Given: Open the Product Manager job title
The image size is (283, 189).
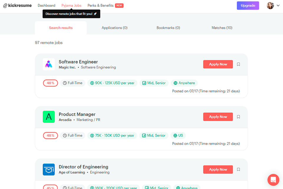Looking at the screenshot, I should [x=77, y=114].
